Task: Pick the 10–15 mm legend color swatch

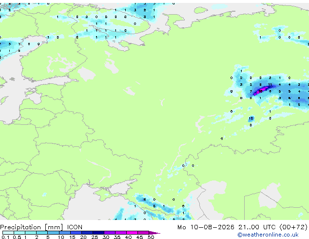Action: point(64,233)
